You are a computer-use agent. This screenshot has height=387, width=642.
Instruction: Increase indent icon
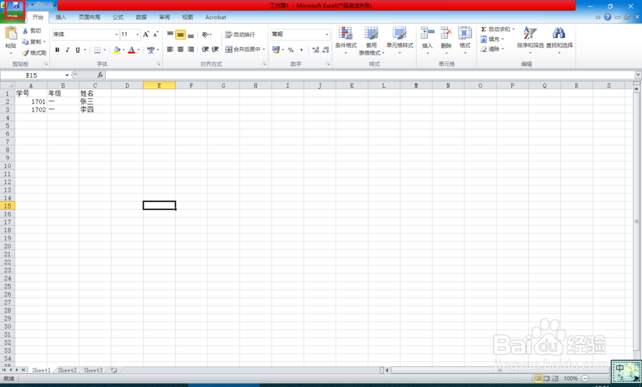(x=215, y=49)
